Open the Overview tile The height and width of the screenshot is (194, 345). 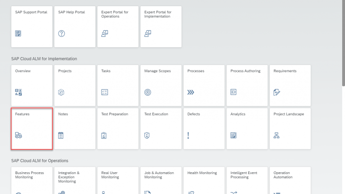[32, 85]
